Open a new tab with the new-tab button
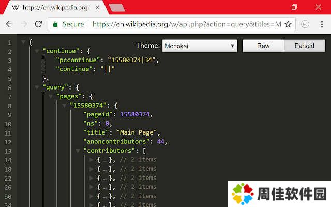The width and height of the screenshot is (331, 207). [x=117, y=8]
